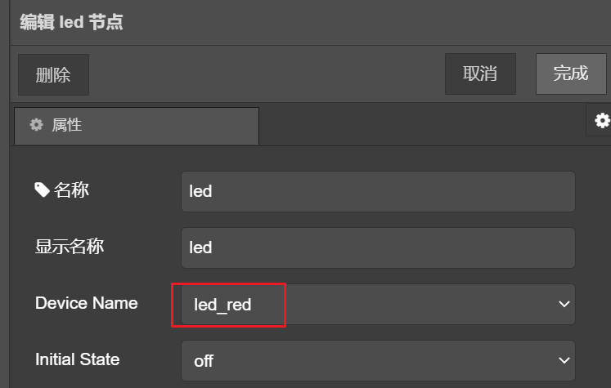Viewport: 611px width, 388px height.
Task: Open the Device Name combo box
Action: tap(378, 304)
